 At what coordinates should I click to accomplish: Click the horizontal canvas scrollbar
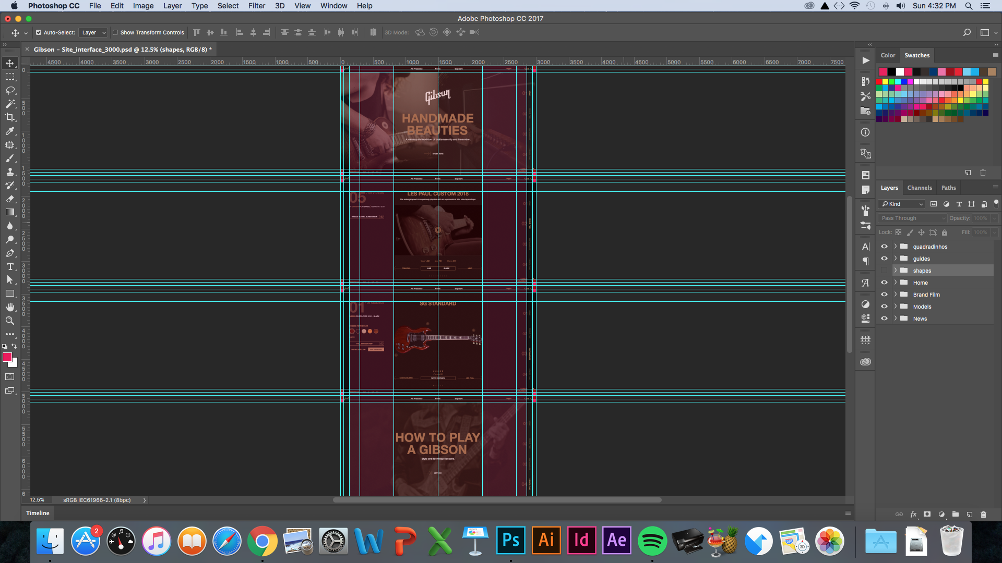point(497,500)
